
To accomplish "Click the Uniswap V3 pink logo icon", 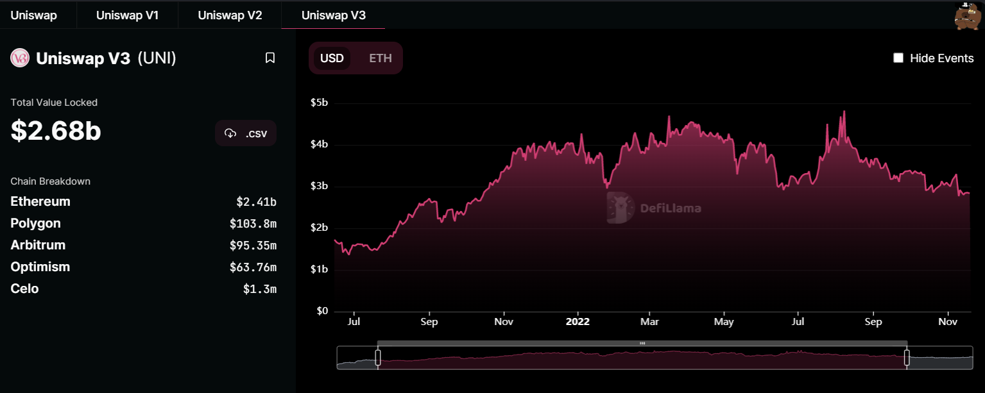I will tap(20, 58).
